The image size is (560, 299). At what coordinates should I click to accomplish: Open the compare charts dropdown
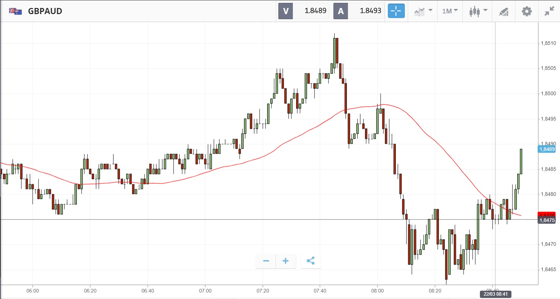[423, 11]
